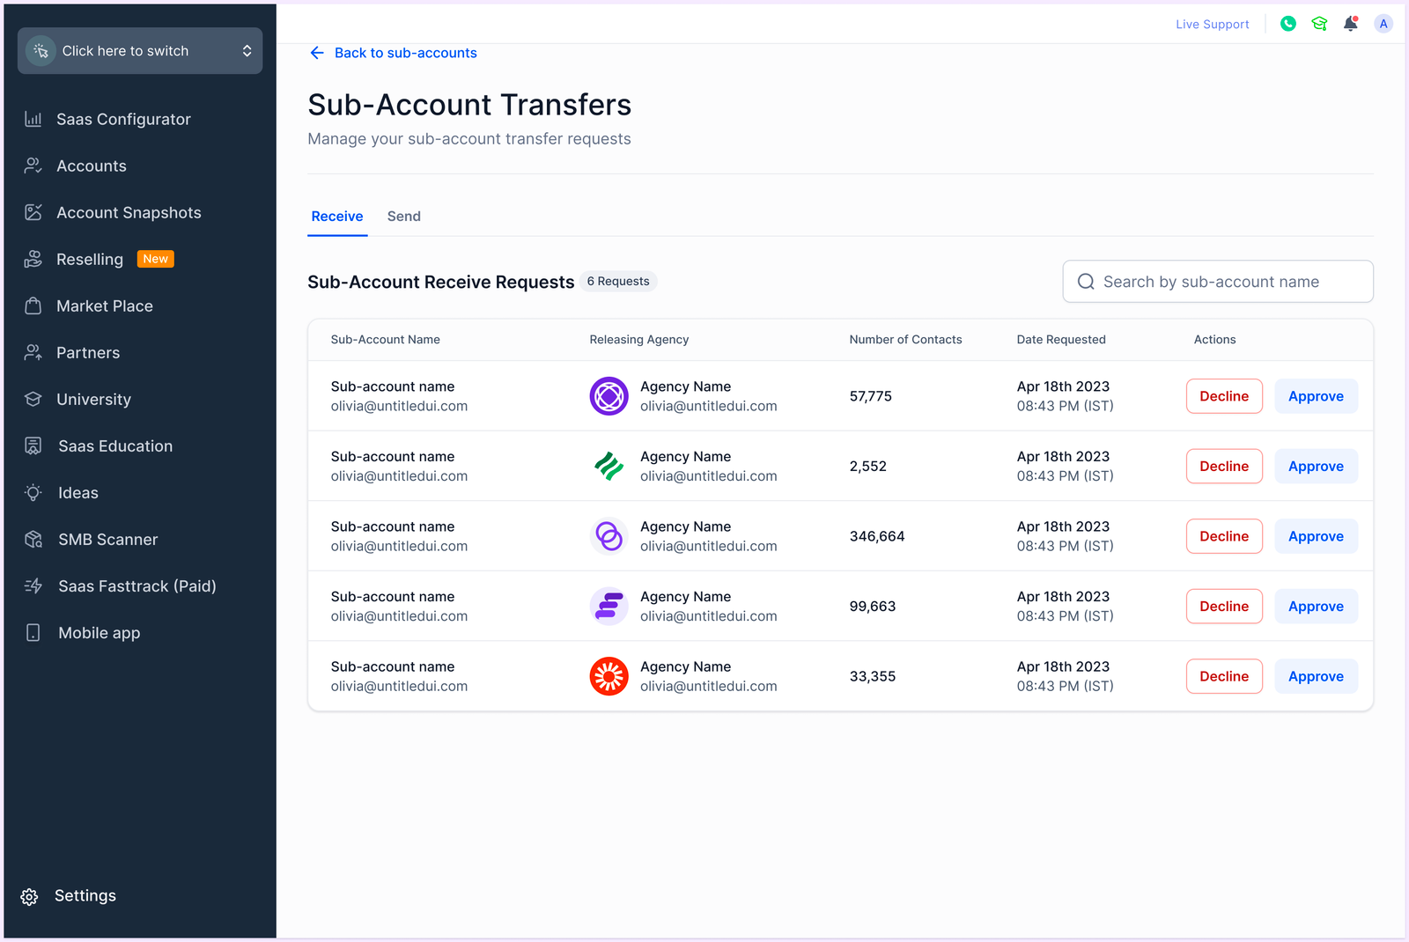Open Reselling in the sidebar menu
The image size is (1409, 942).
pos(90,260)
